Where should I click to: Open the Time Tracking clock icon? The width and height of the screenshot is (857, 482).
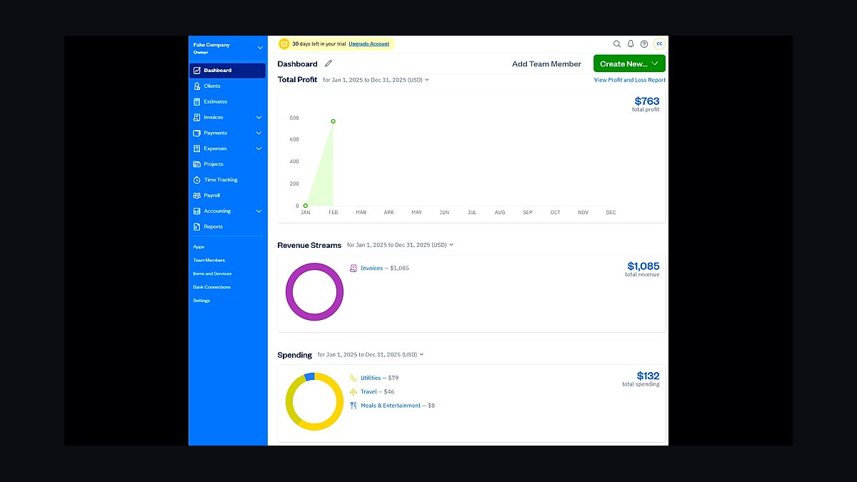pyautogui.click(x=197, y=180)
